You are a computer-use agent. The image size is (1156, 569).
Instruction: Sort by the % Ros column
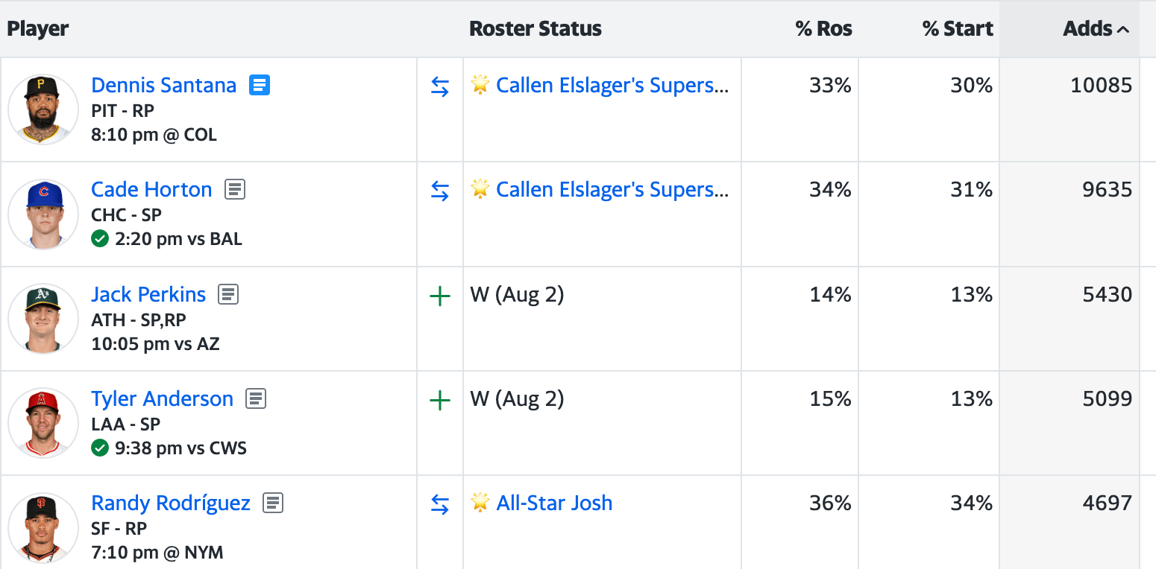click(823, 29)
